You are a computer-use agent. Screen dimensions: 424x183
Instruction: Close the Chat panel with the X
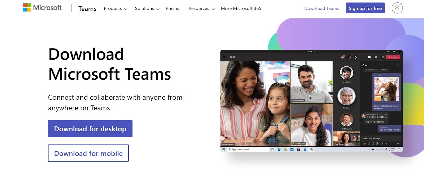coord(398,65)
